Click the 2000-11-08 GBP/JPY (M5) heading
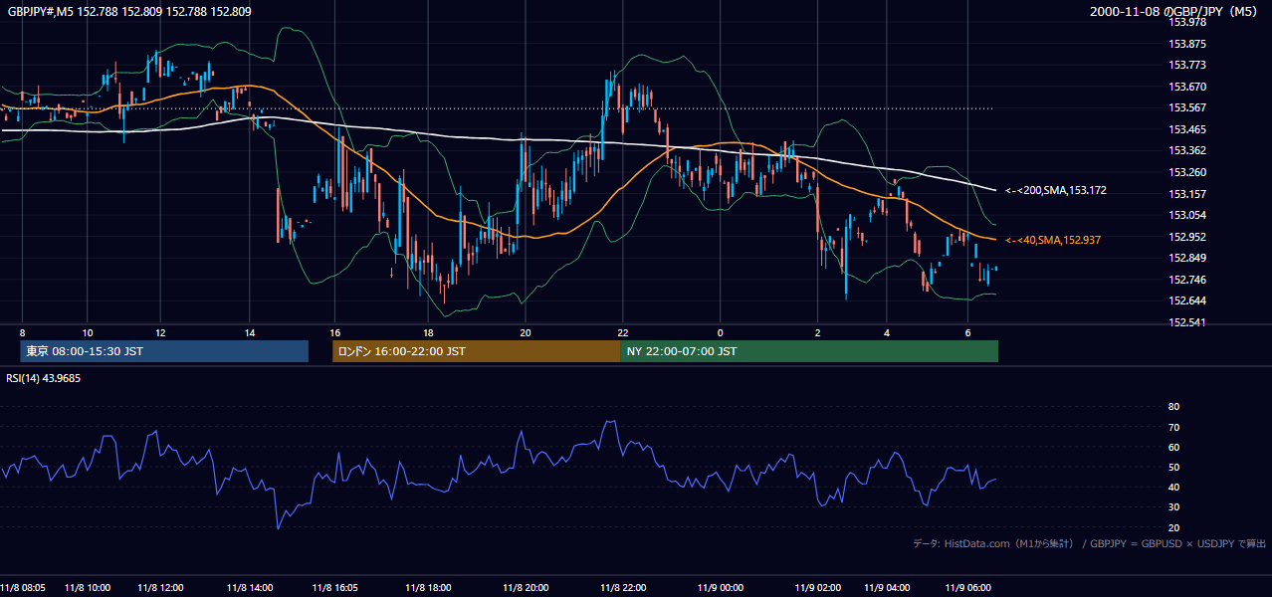The width and height of the screenshot is (1272, 597). pos(1174,12)
